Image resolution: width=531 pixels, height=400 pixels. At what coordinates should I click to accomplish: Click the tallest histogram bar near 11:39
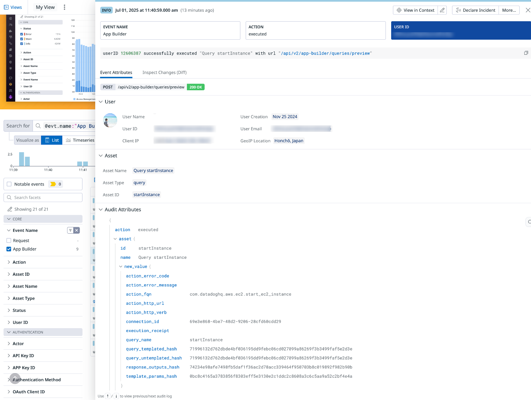tap(22, 159)
